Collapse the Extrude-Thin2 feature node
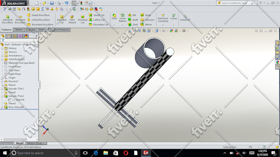 point(2,96)
